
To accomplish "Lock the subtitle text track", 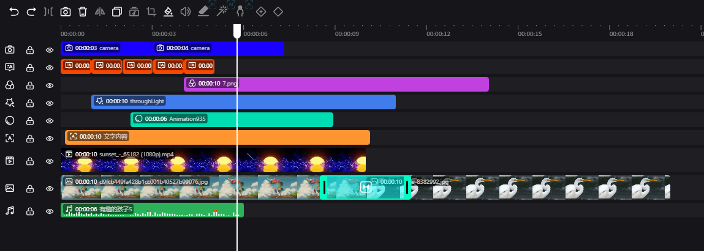I will pos(29,68).
